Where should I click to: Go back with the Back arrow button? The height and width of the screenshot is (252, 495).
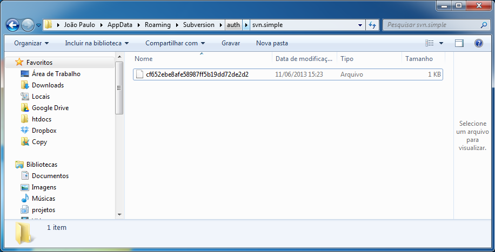click(x=12, y=25)
